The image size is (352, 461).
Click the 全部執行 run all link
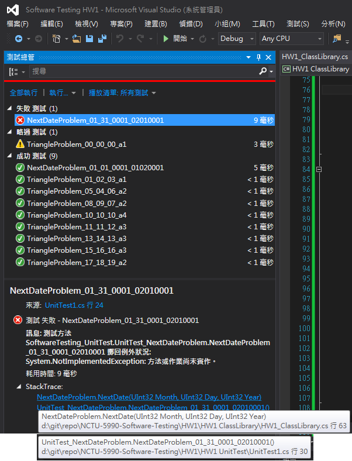click(23, 93)
